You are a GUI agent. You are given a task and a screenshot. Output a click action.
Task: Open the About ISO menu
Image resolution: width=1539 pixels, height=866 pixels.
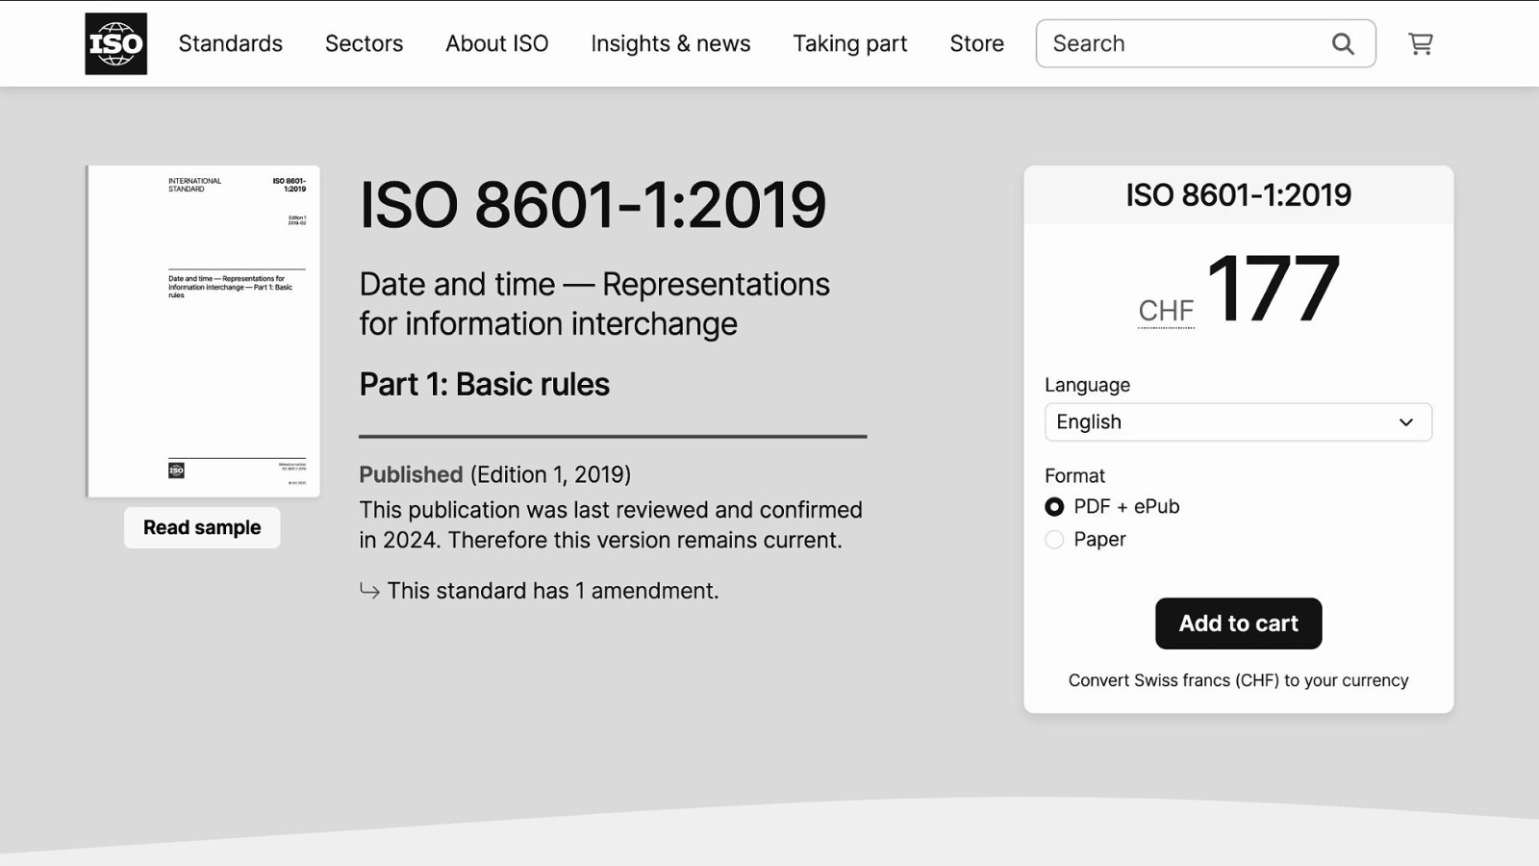[x=496, y=43]
